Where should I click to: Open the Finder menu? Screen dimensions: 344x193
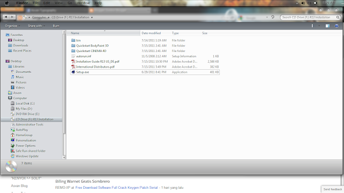coord(22,3)
